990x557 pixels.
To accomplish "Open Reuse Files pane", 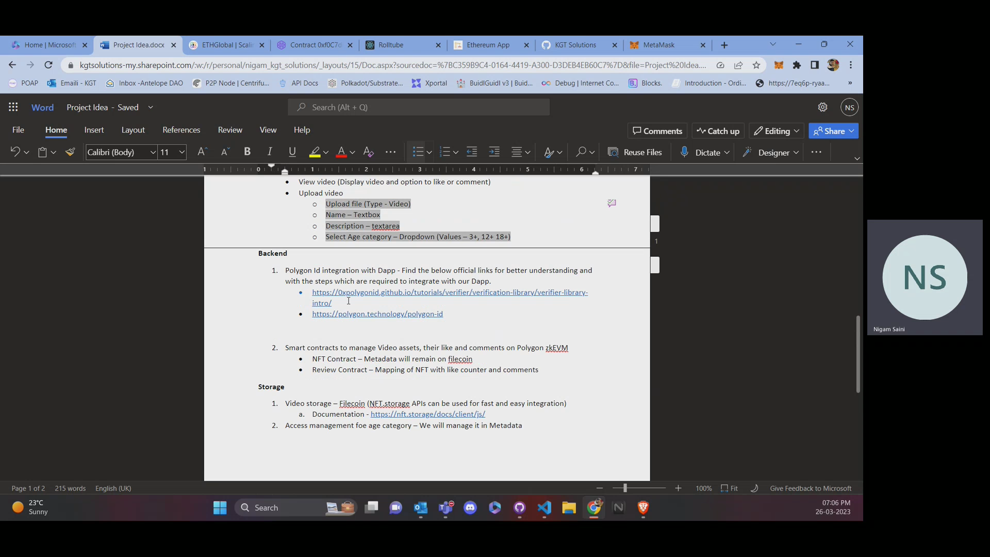I will click(635, 152).
